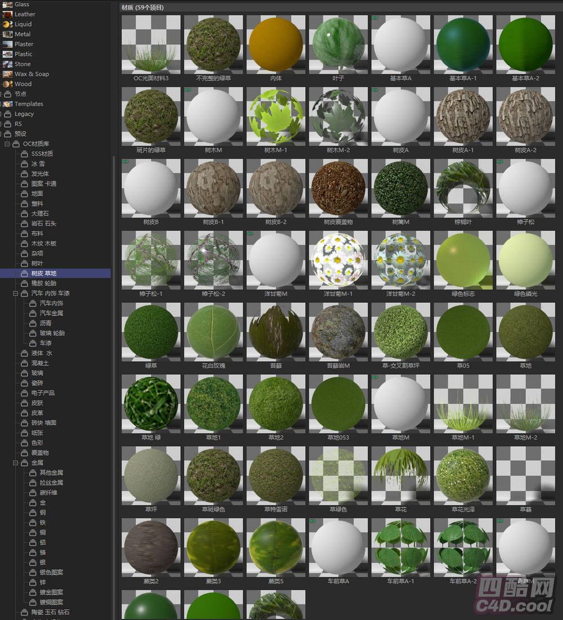The width and height of the screenshot is (563, 620).
Task: Pick the 绿色磷光 material sphere
Action: [525, 260]
